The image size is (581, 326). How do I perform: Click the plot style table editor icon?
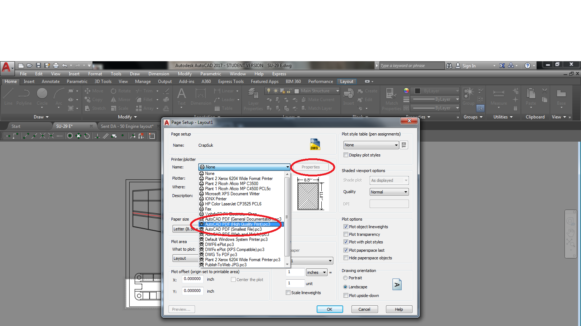pyautogui.click(x=404, y=145)
